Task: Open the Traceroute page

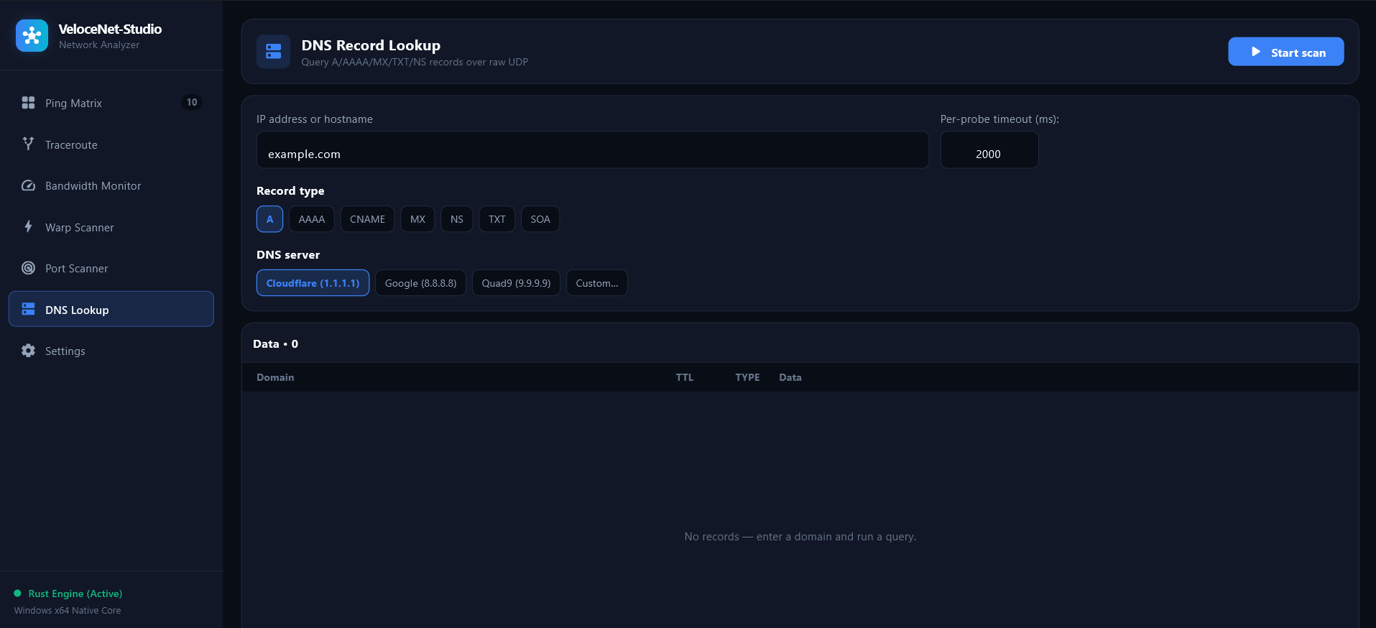Action: (111, 144)
